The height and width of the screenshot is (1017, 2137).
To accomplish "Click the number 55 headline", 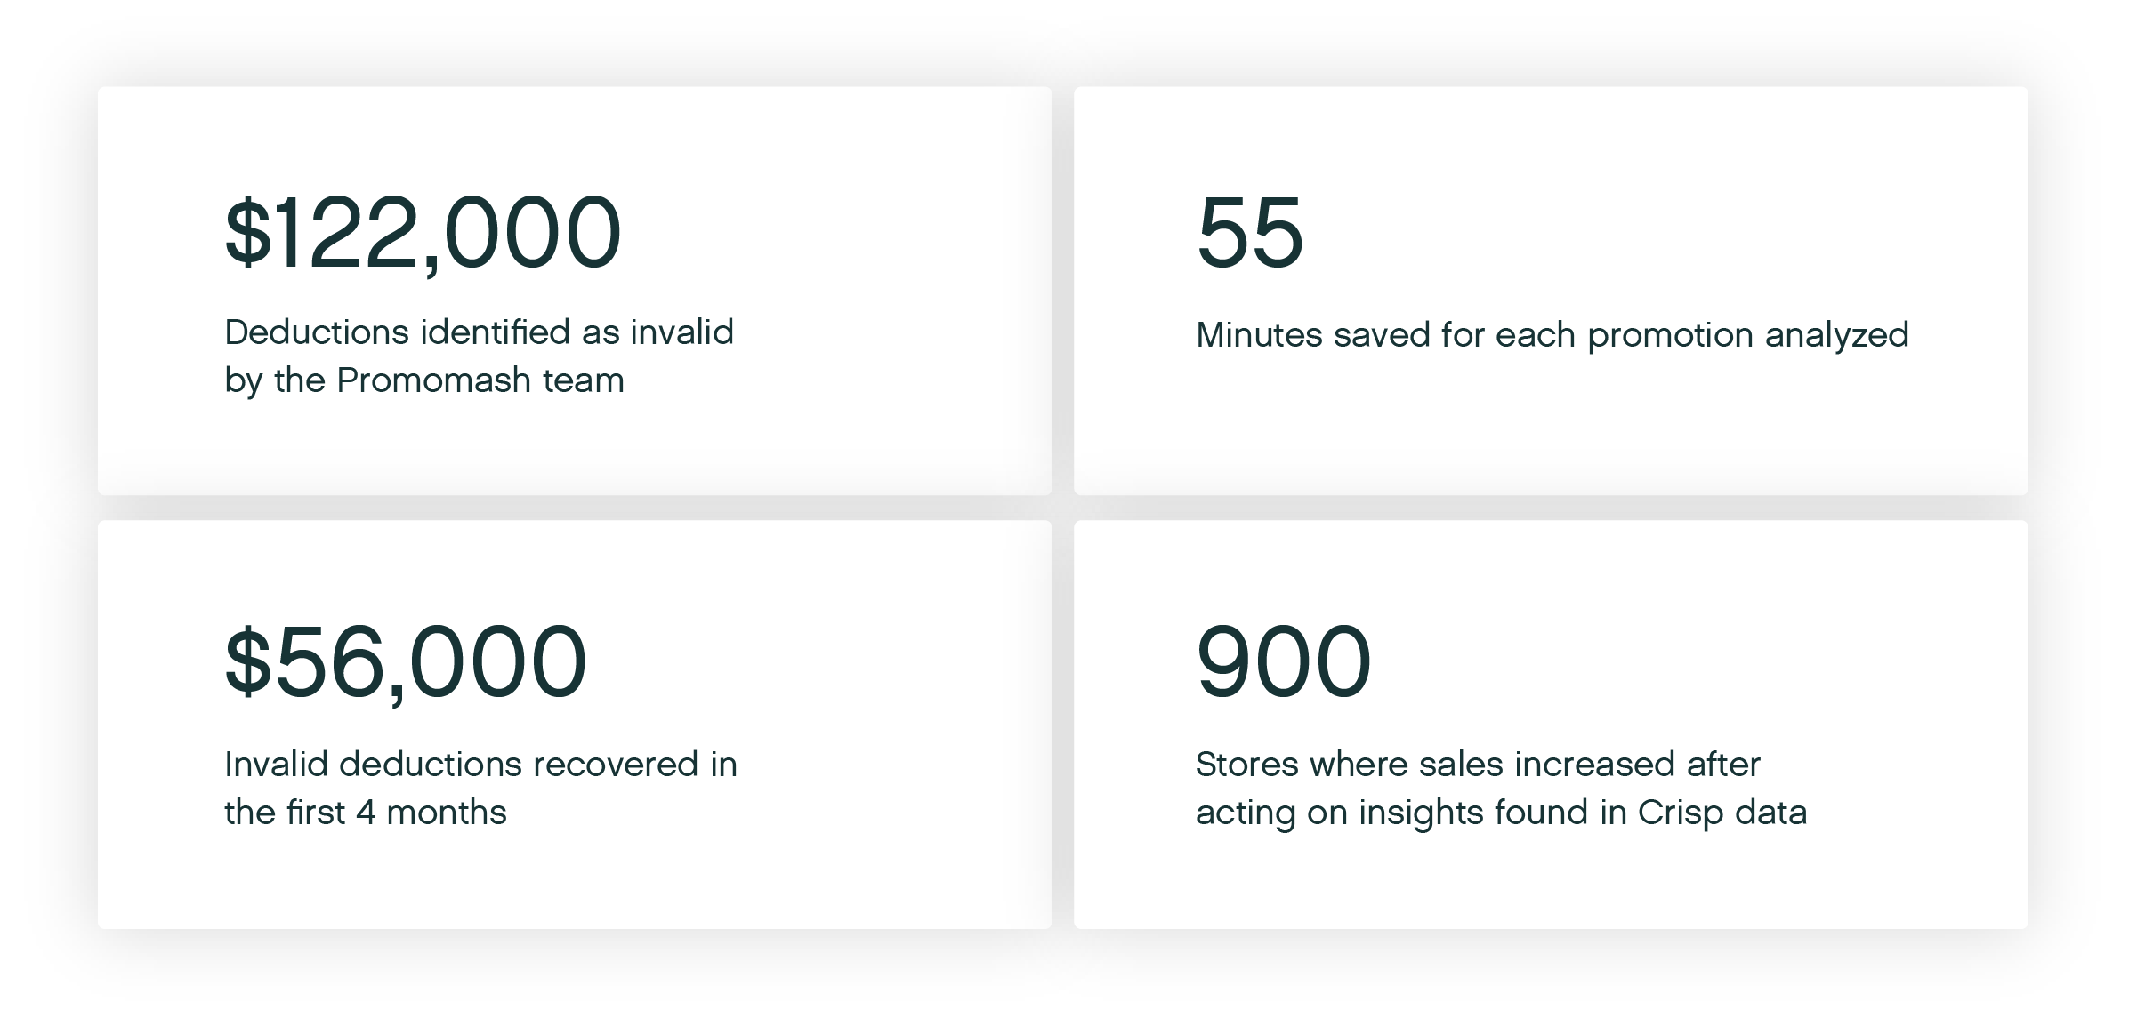I will [1250, 233].
